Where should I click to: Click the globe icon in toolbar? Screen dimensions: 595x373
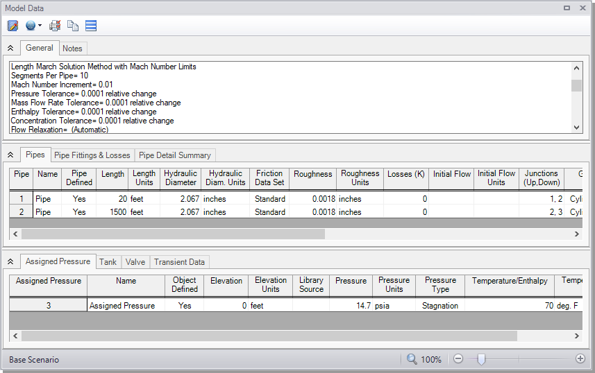(x=31, y=26)
